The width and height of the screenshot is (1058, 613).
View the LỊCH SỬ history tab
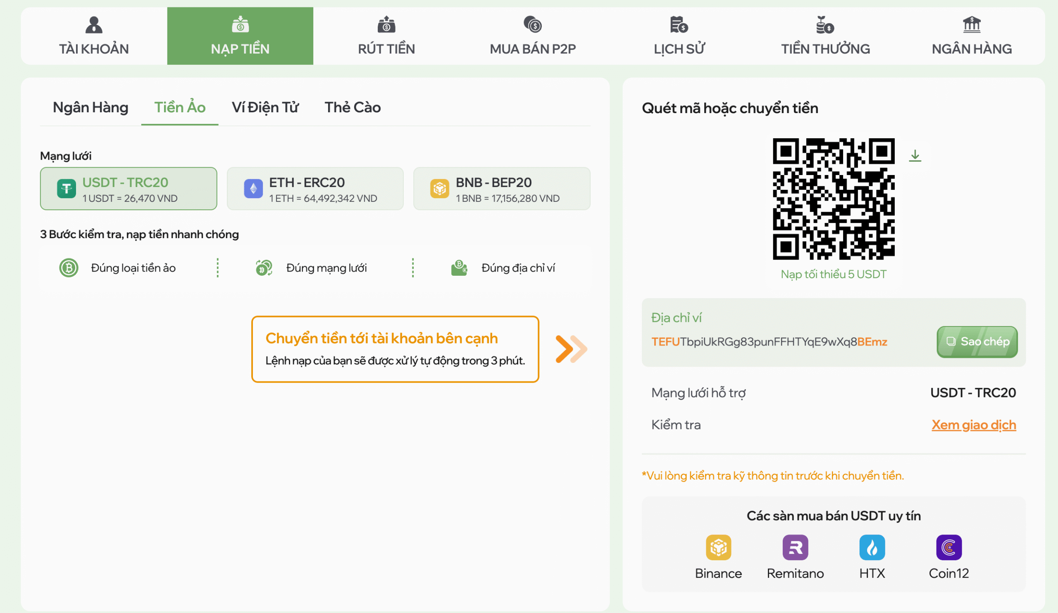point(679,36)
